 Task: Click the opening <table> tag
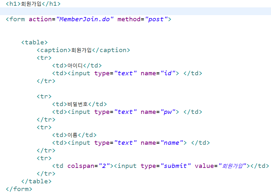34,42
